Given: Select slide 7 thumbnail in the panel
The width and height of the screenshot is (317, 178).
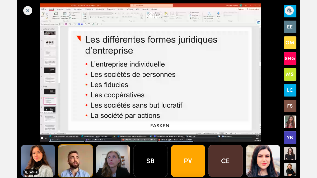Looking at the screenshot, I should click(x=50, y=91).
